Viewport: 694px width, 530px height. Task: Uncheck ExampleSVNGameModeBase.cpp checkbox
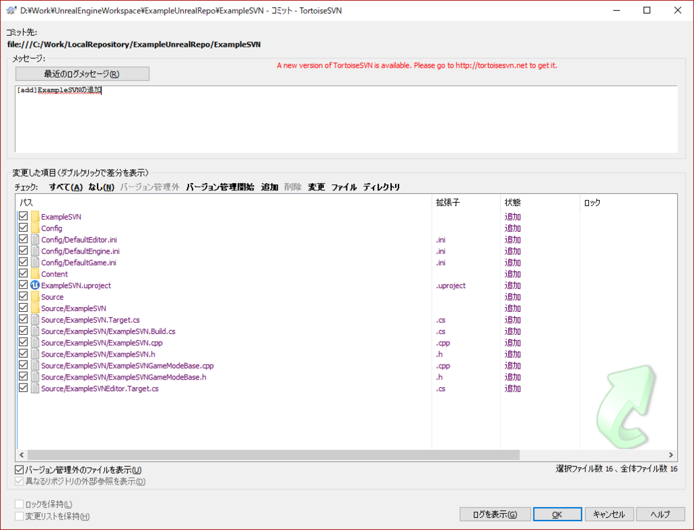24,365
